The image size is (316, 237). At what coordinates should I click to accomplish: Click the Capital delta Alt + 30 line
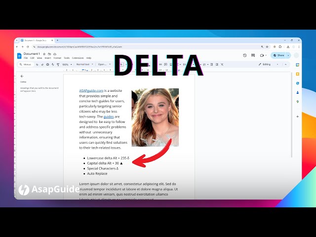pyautogui.click(x=105, y=163)
